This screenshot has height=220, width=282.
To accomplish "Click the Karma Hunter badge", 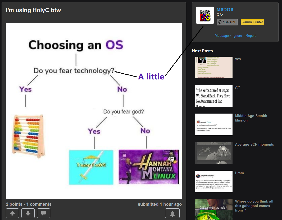I will click(x=252, y=22).
